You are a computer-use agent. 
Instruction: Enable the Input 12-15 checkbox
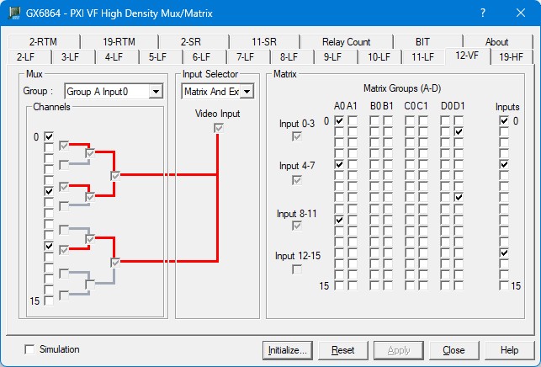(x=297, y=269)
